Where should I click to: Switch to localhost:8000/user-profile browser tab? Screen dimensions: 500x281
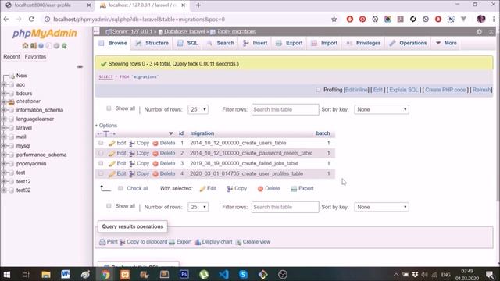[x=48, y=5]
